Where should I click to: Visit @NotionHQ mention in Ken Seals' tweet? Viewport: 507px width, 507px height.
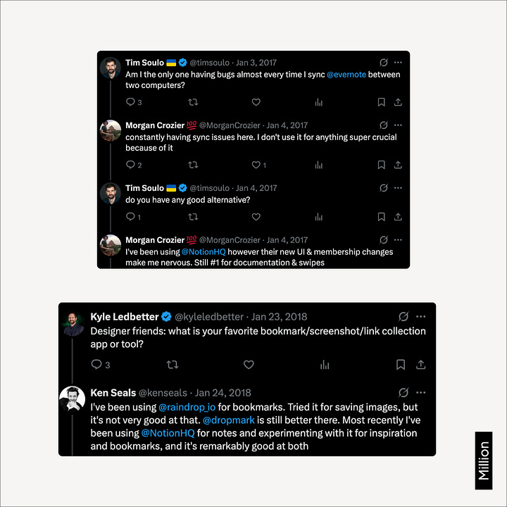pyautogui.click(x=168, y=433)
